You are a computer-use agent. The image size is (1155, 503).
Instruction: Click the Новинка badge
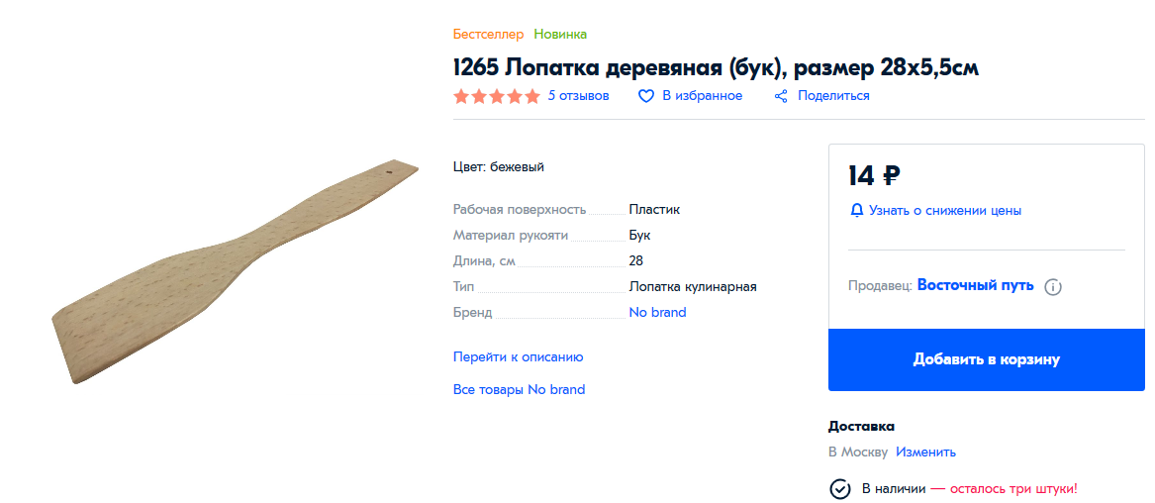[560, 34]
